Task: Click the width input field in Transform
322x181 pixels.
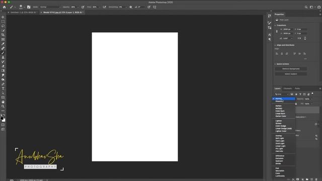Action: click(x=288, y=29)
